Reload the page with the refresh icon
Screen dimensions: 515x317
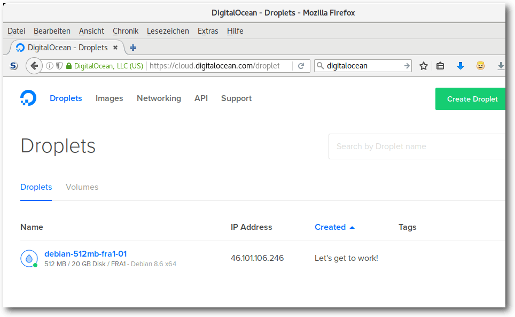pyautogui.click(x=301, y=66)
